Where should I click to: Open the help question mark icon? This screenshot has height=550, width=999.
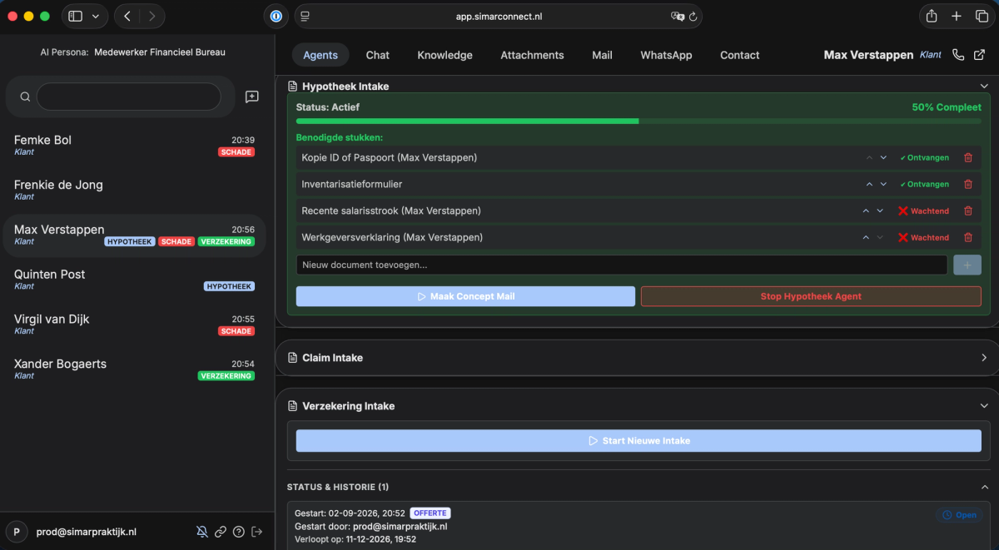pos(239,532)
